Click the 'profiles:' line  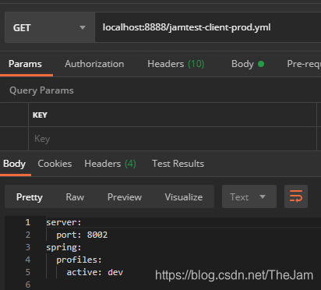click(79, 260)
